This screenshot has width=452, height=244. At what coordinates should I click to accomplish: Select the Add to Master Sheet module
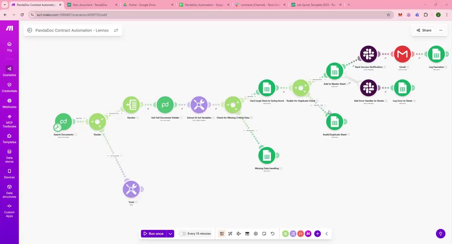coord(334,71)
